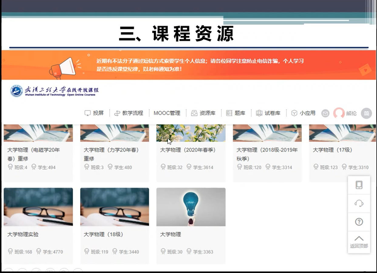Click the headset customer service icon
Image resolution: width=377 pixels, height=273 pixels.
[359, 203]
